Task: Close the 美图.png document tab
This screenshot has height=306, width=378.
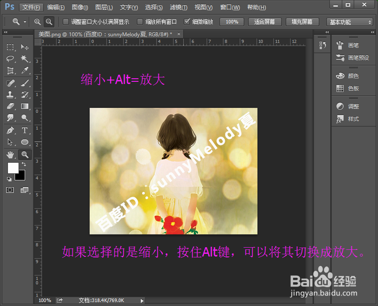Action: click(179, 34)
